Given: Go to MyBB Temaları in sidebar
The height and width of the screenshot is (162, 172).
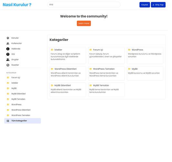Looking at the screenshot, I should pyautogui.click(x=23, y=99).
